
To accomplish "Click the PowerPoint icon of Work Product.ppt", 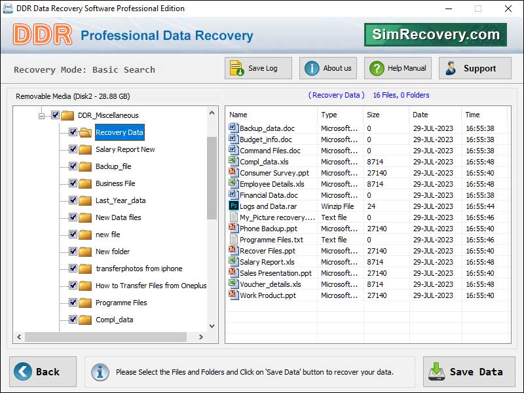I will (233, 294).
